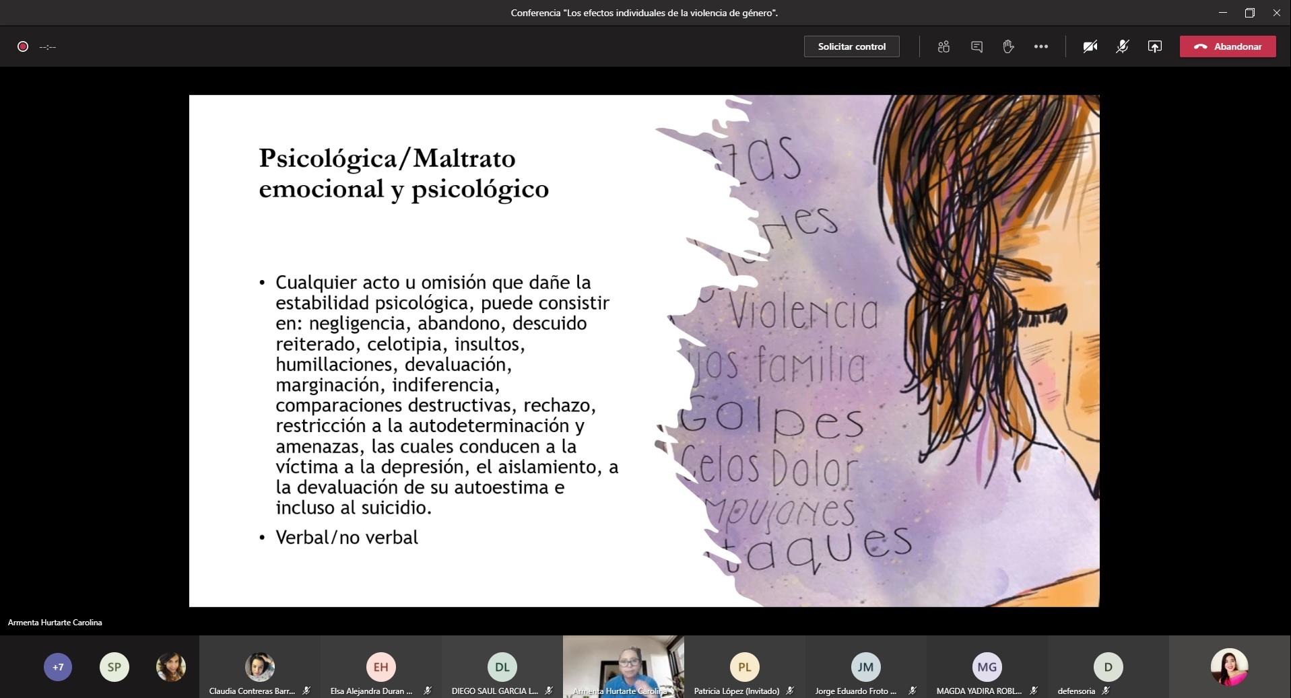Click the shared presentation slide
Screen dimensions: 1291x698
click(x=644, y=351)
